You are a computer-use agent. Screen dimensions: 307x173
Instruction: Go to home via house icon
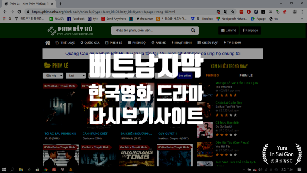(x=48, y=43)
